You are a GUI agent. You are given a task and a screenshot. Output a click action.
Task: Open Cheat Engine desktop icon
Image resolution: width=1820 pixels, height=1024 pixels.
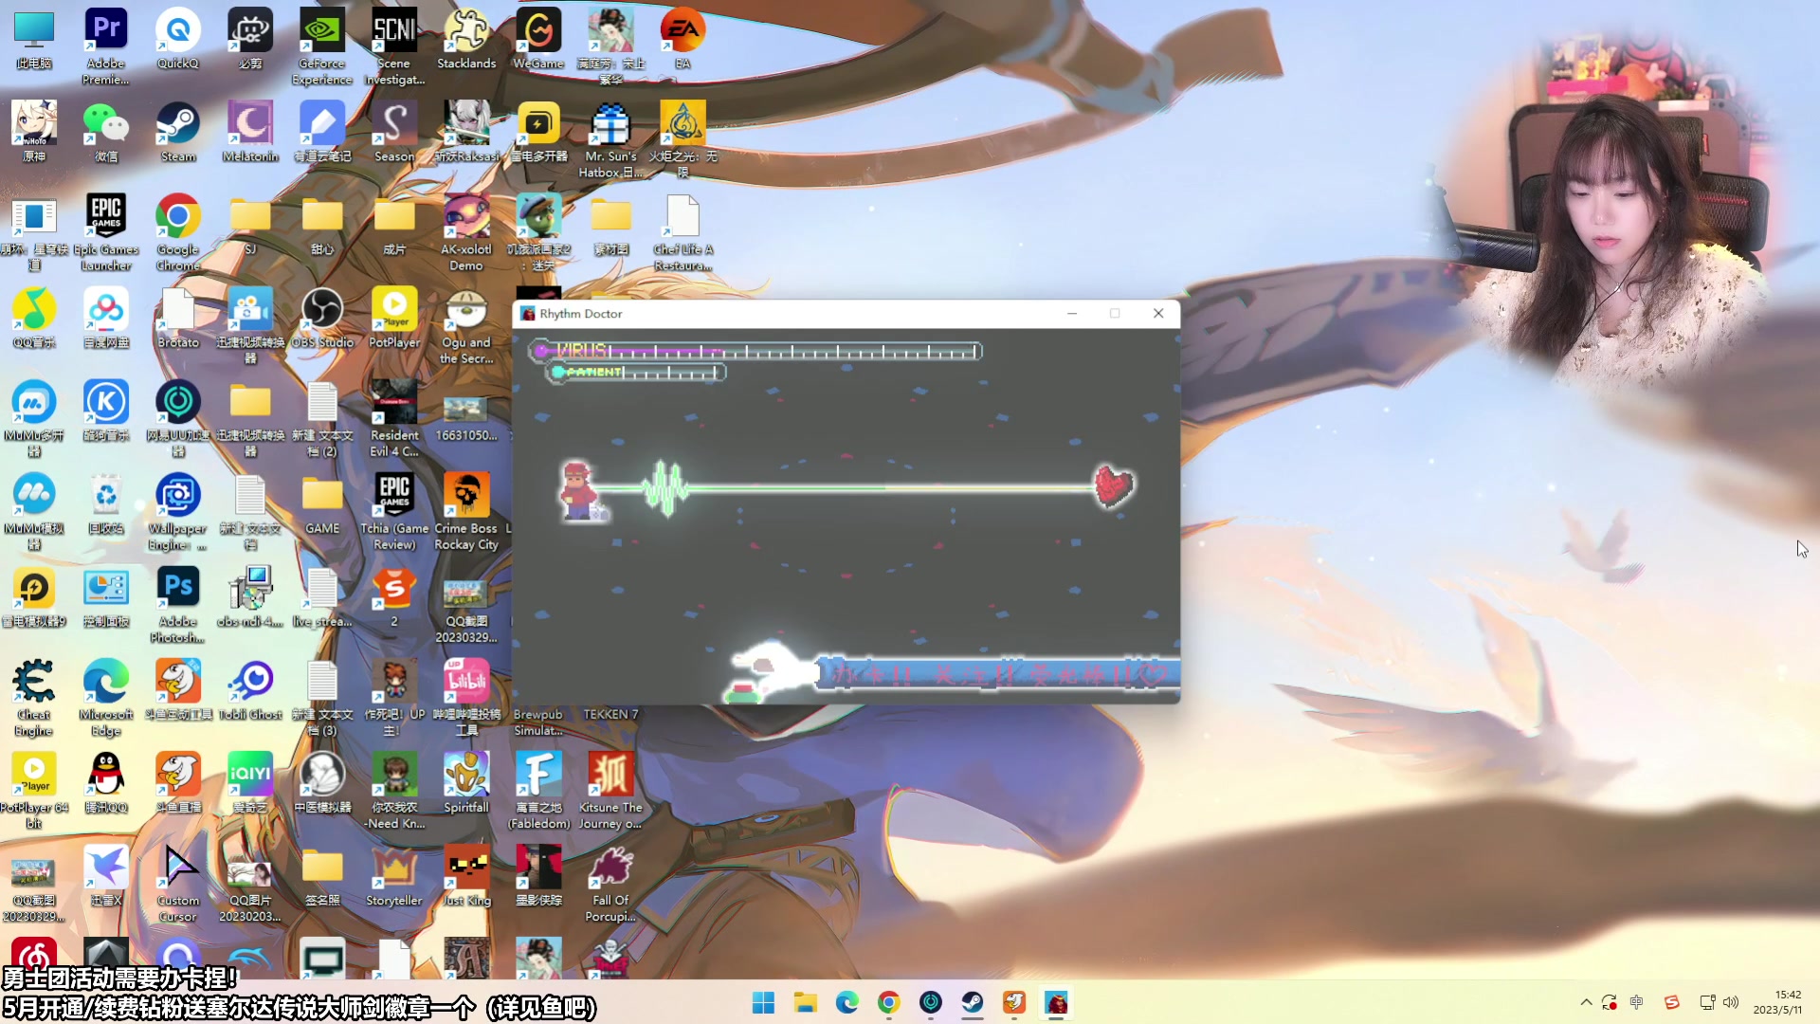click(34, 683)
